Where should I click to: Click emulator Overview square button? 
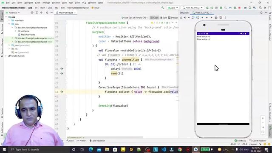tap(212, 17)
